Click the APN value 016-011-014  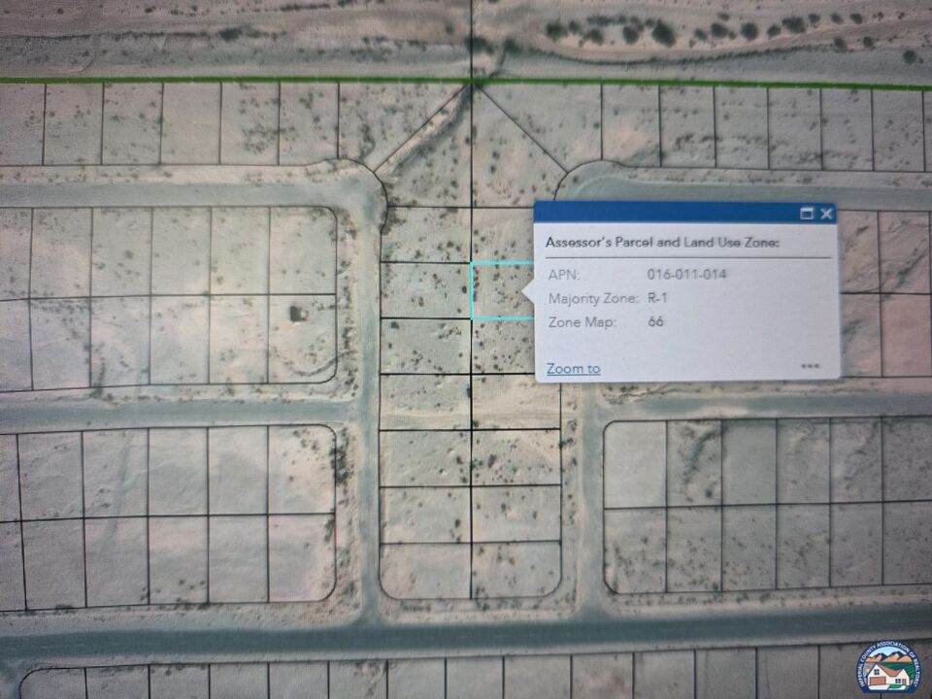coord(686,275)
